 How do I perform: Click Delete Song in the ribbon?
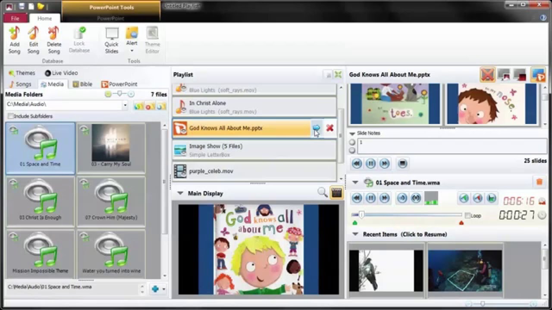pyautogui.click(x=54, y=40)
